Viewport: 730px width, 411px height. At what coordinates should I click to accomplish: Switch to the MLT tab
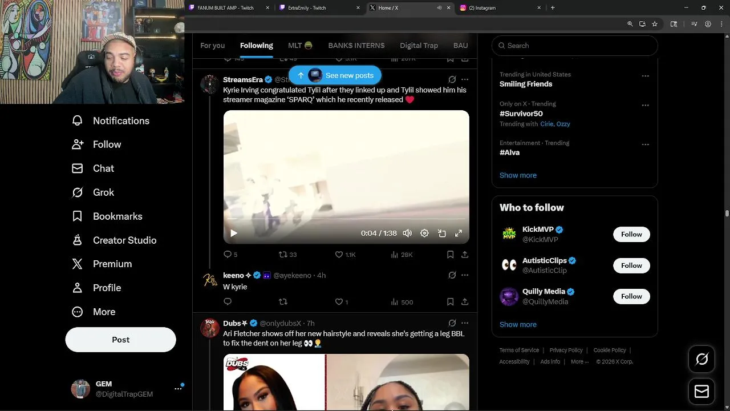click(300, 46)
